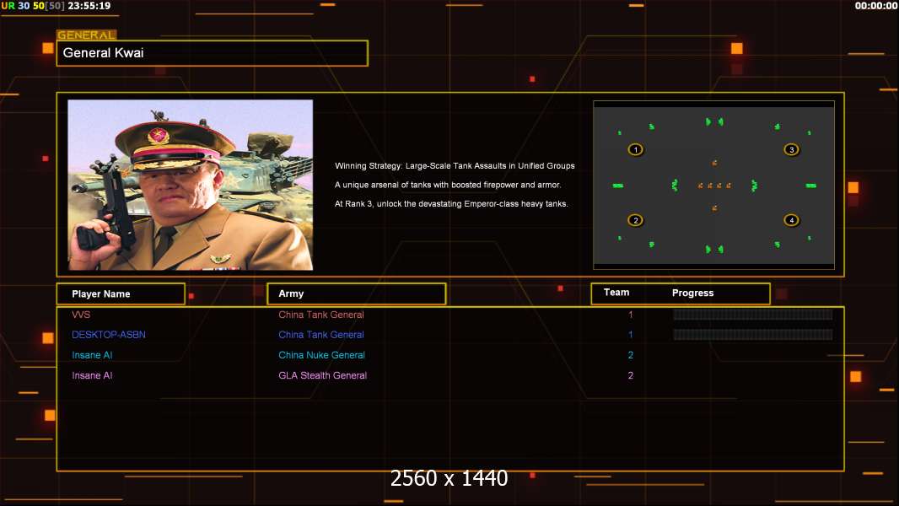Viewport: 899px width, 506px height.
Task: Click start position marker 1 on minimap
Action: pyautogui.click(x=635, y=149)
